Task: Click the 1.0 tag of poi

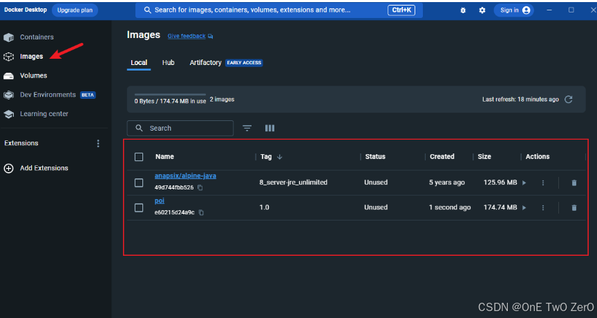Action: (x=264, y=207)
